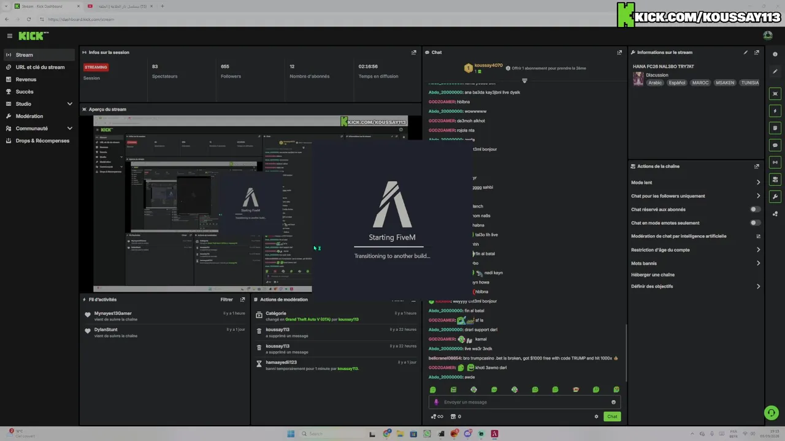785x441 pixels.
Task: Expand the Communauté sidebar section
Action: (x=39, y=129)
